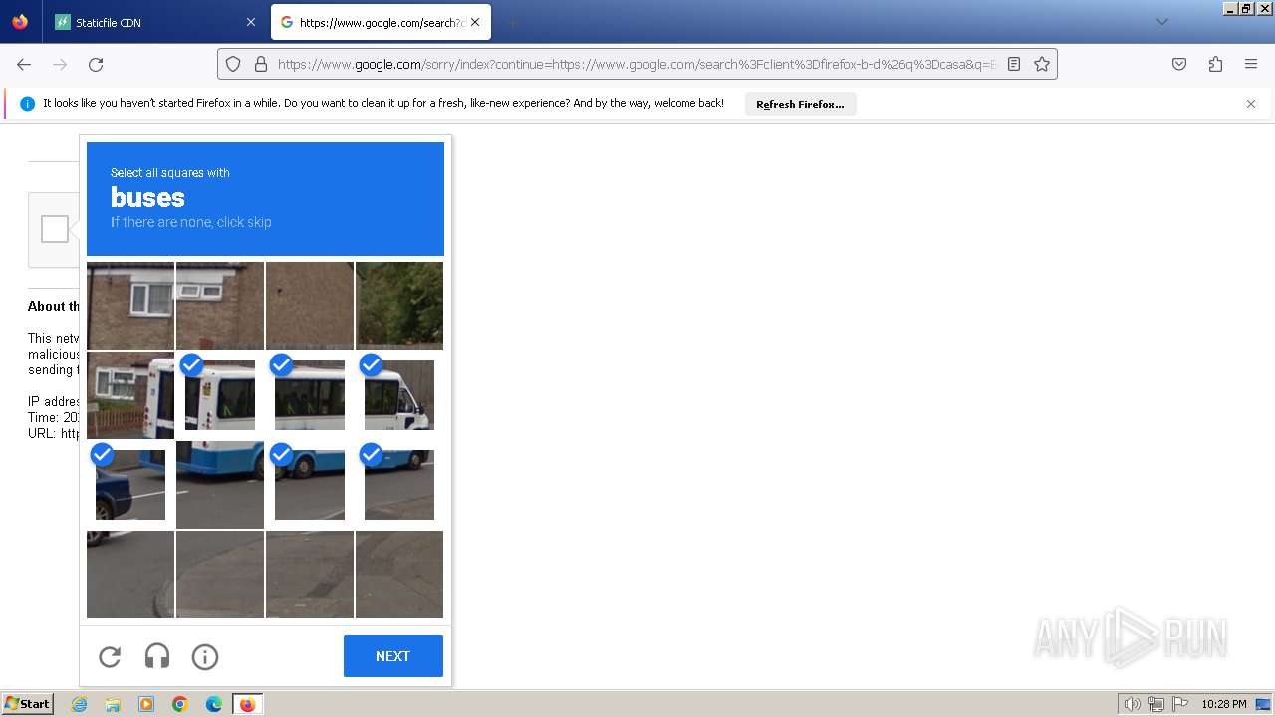Go back to previous page
The width and height of the screenshot is (1275, 717).
click(x=24, y=64)
